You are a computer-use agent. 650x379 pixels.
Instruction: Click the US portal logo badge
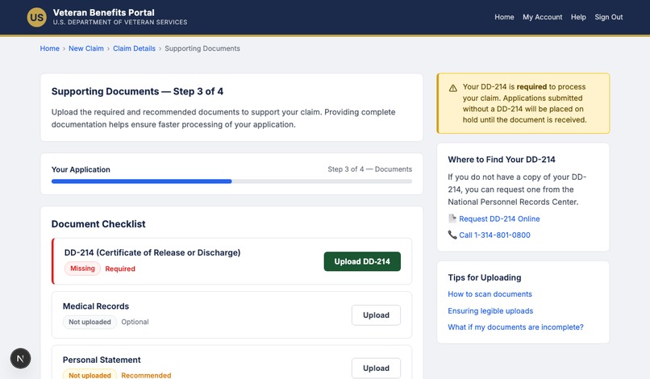coord(36,18)
